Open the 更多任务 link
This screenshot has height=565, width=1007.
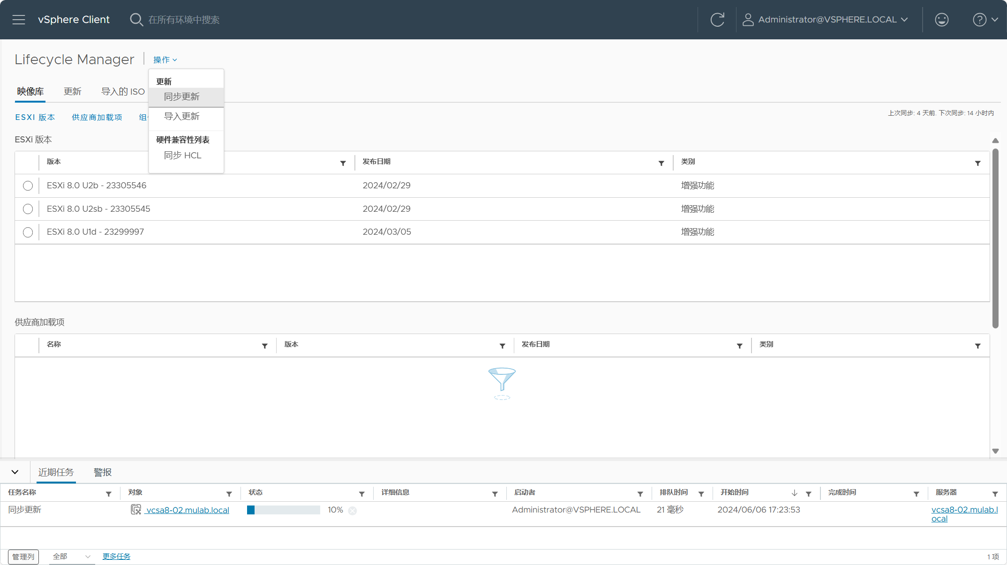pos(117,557)
